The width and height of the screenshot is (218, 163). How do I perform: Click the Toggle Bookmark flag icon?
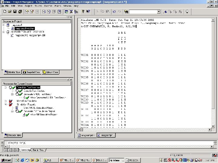pos(165,12)
